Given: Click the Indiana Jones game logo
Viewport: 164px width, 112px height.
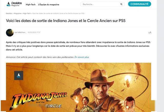Looking at the screenshot, I should tap(38, 101).
